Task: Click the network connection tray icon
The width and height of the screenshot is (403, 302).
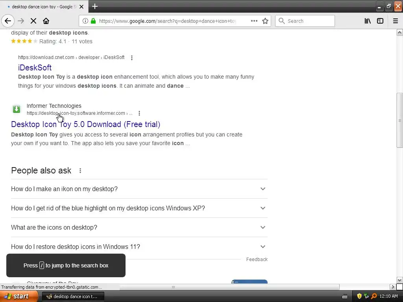Action: click(367, 296)
